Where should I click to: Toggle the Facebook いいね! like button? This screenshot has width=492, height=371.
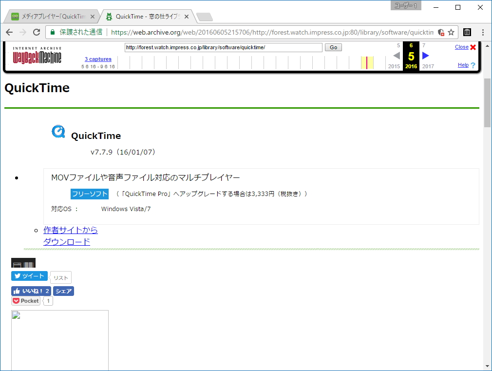(x=31, y=291)
